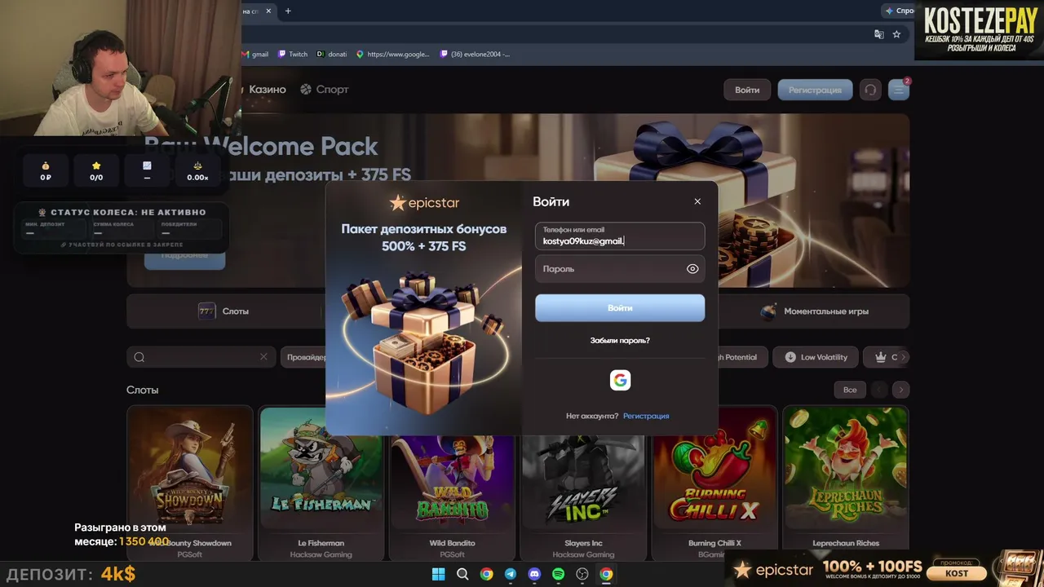Click the Leprechaun Riches game title text

coord(846,543)
